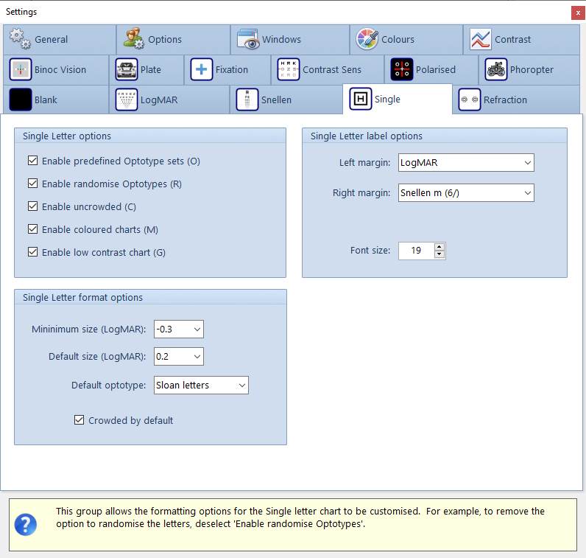The width and height of the screenshot is (586, 558).
Task: Increase font size with up arrow
Action: (x=439, y=247)
